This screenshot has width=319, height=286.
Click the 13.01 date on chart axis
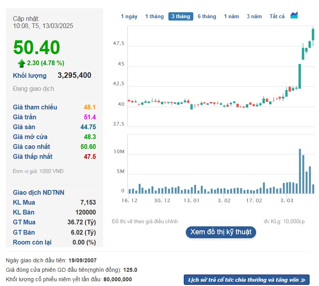[x=191, y=201]
